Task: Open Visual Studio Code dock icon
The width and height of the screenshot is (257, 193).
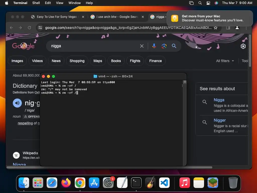Action: (164, 183)
